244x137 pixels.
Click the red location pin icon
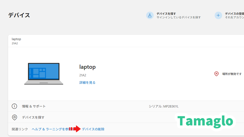[217, 74]
